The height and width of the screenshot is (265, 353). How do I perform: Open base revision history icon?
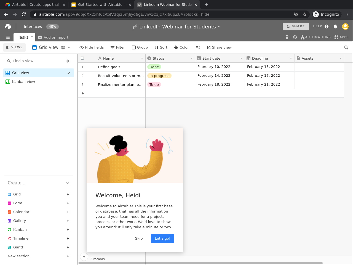tap(295, 37)
